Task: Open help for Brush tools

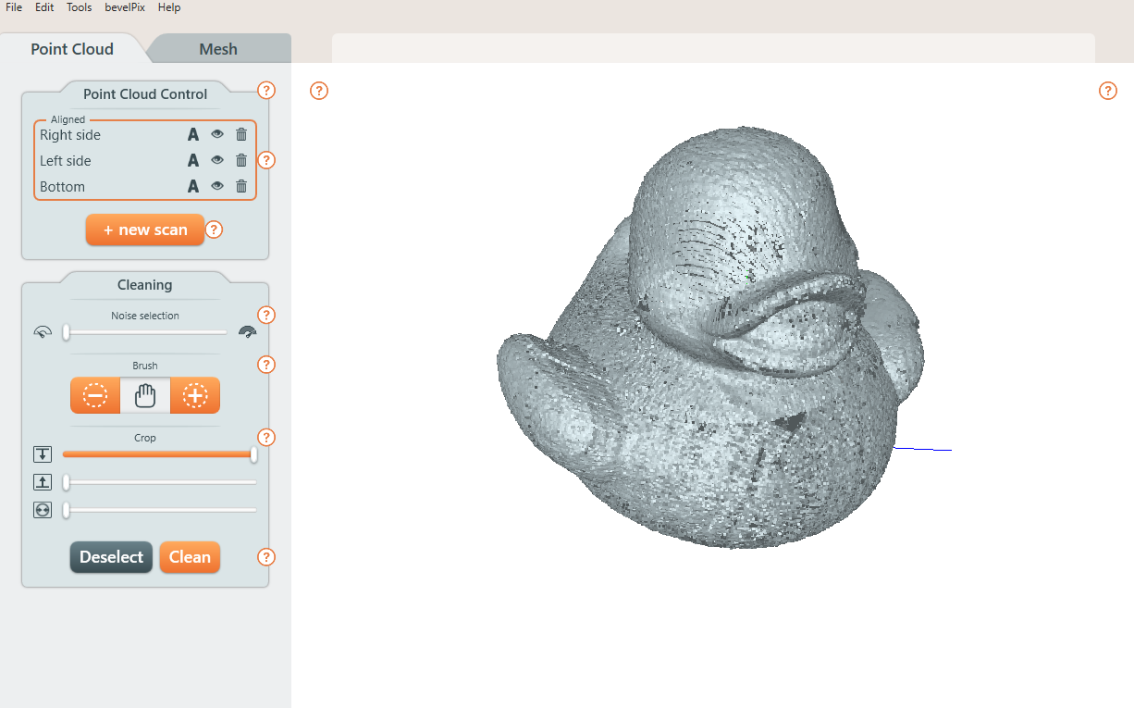Action: click(x=266, y=365)
